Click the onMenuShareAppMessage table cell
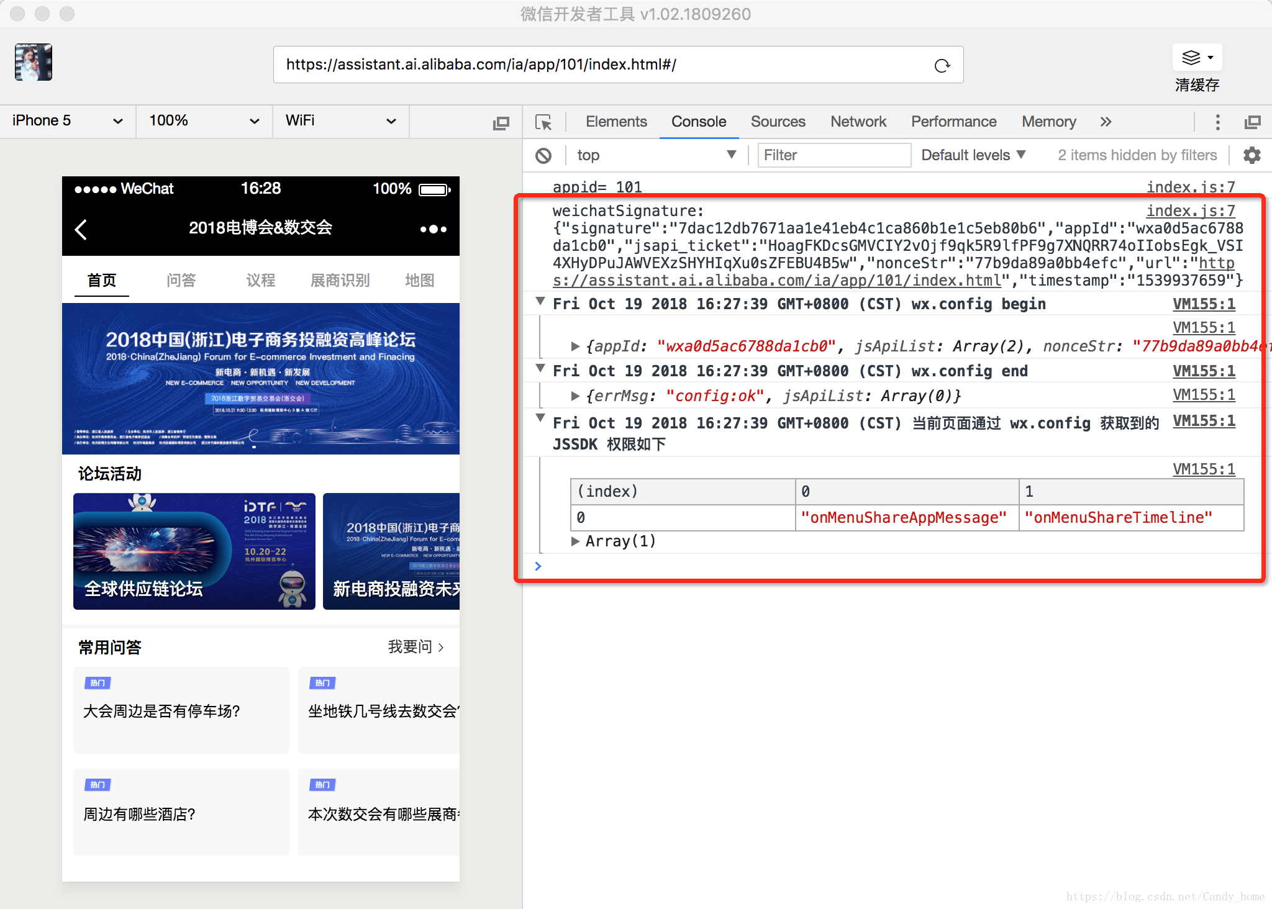This screenshot has height=909, width=1272. pyautogui.click(x=907, y=518)
